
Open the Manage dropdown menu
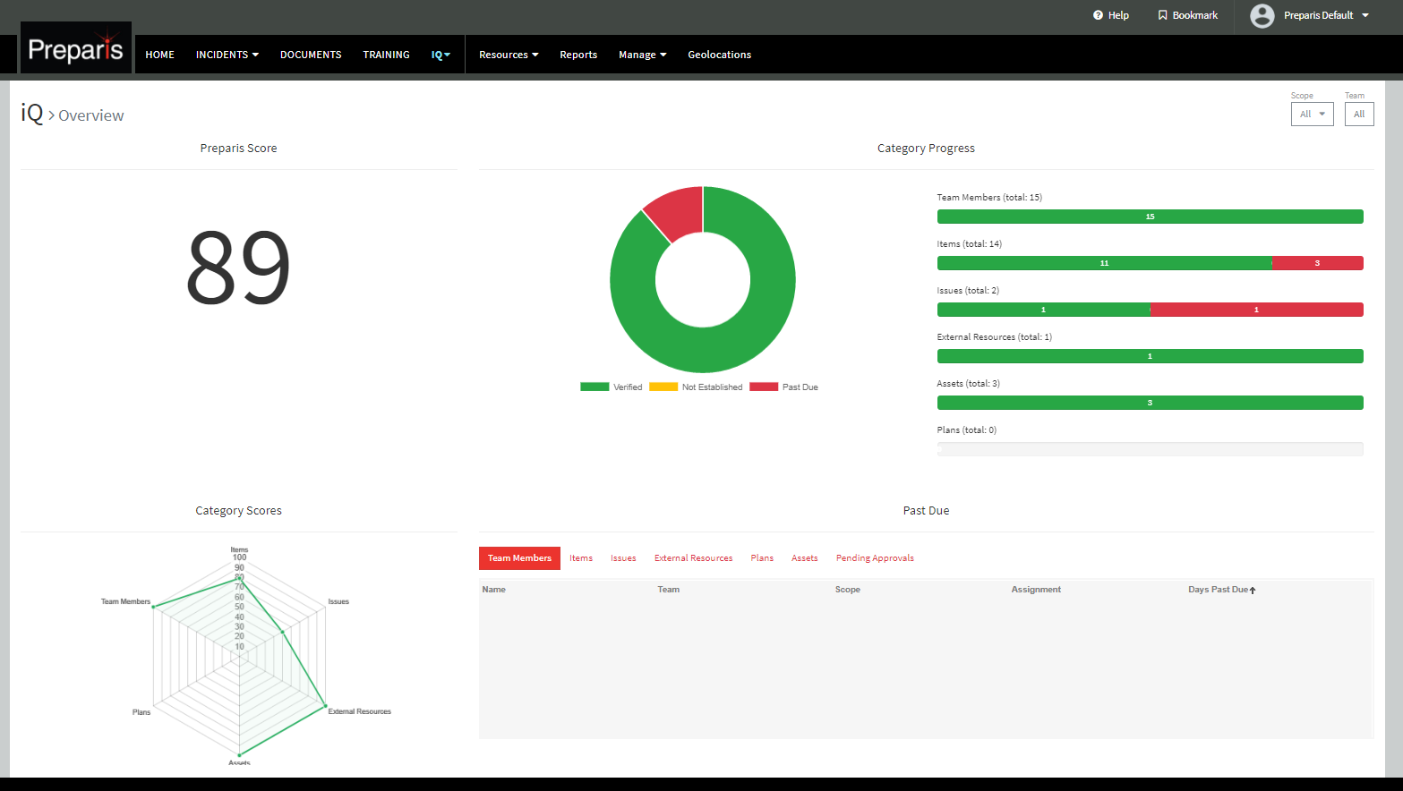(643, 55)
